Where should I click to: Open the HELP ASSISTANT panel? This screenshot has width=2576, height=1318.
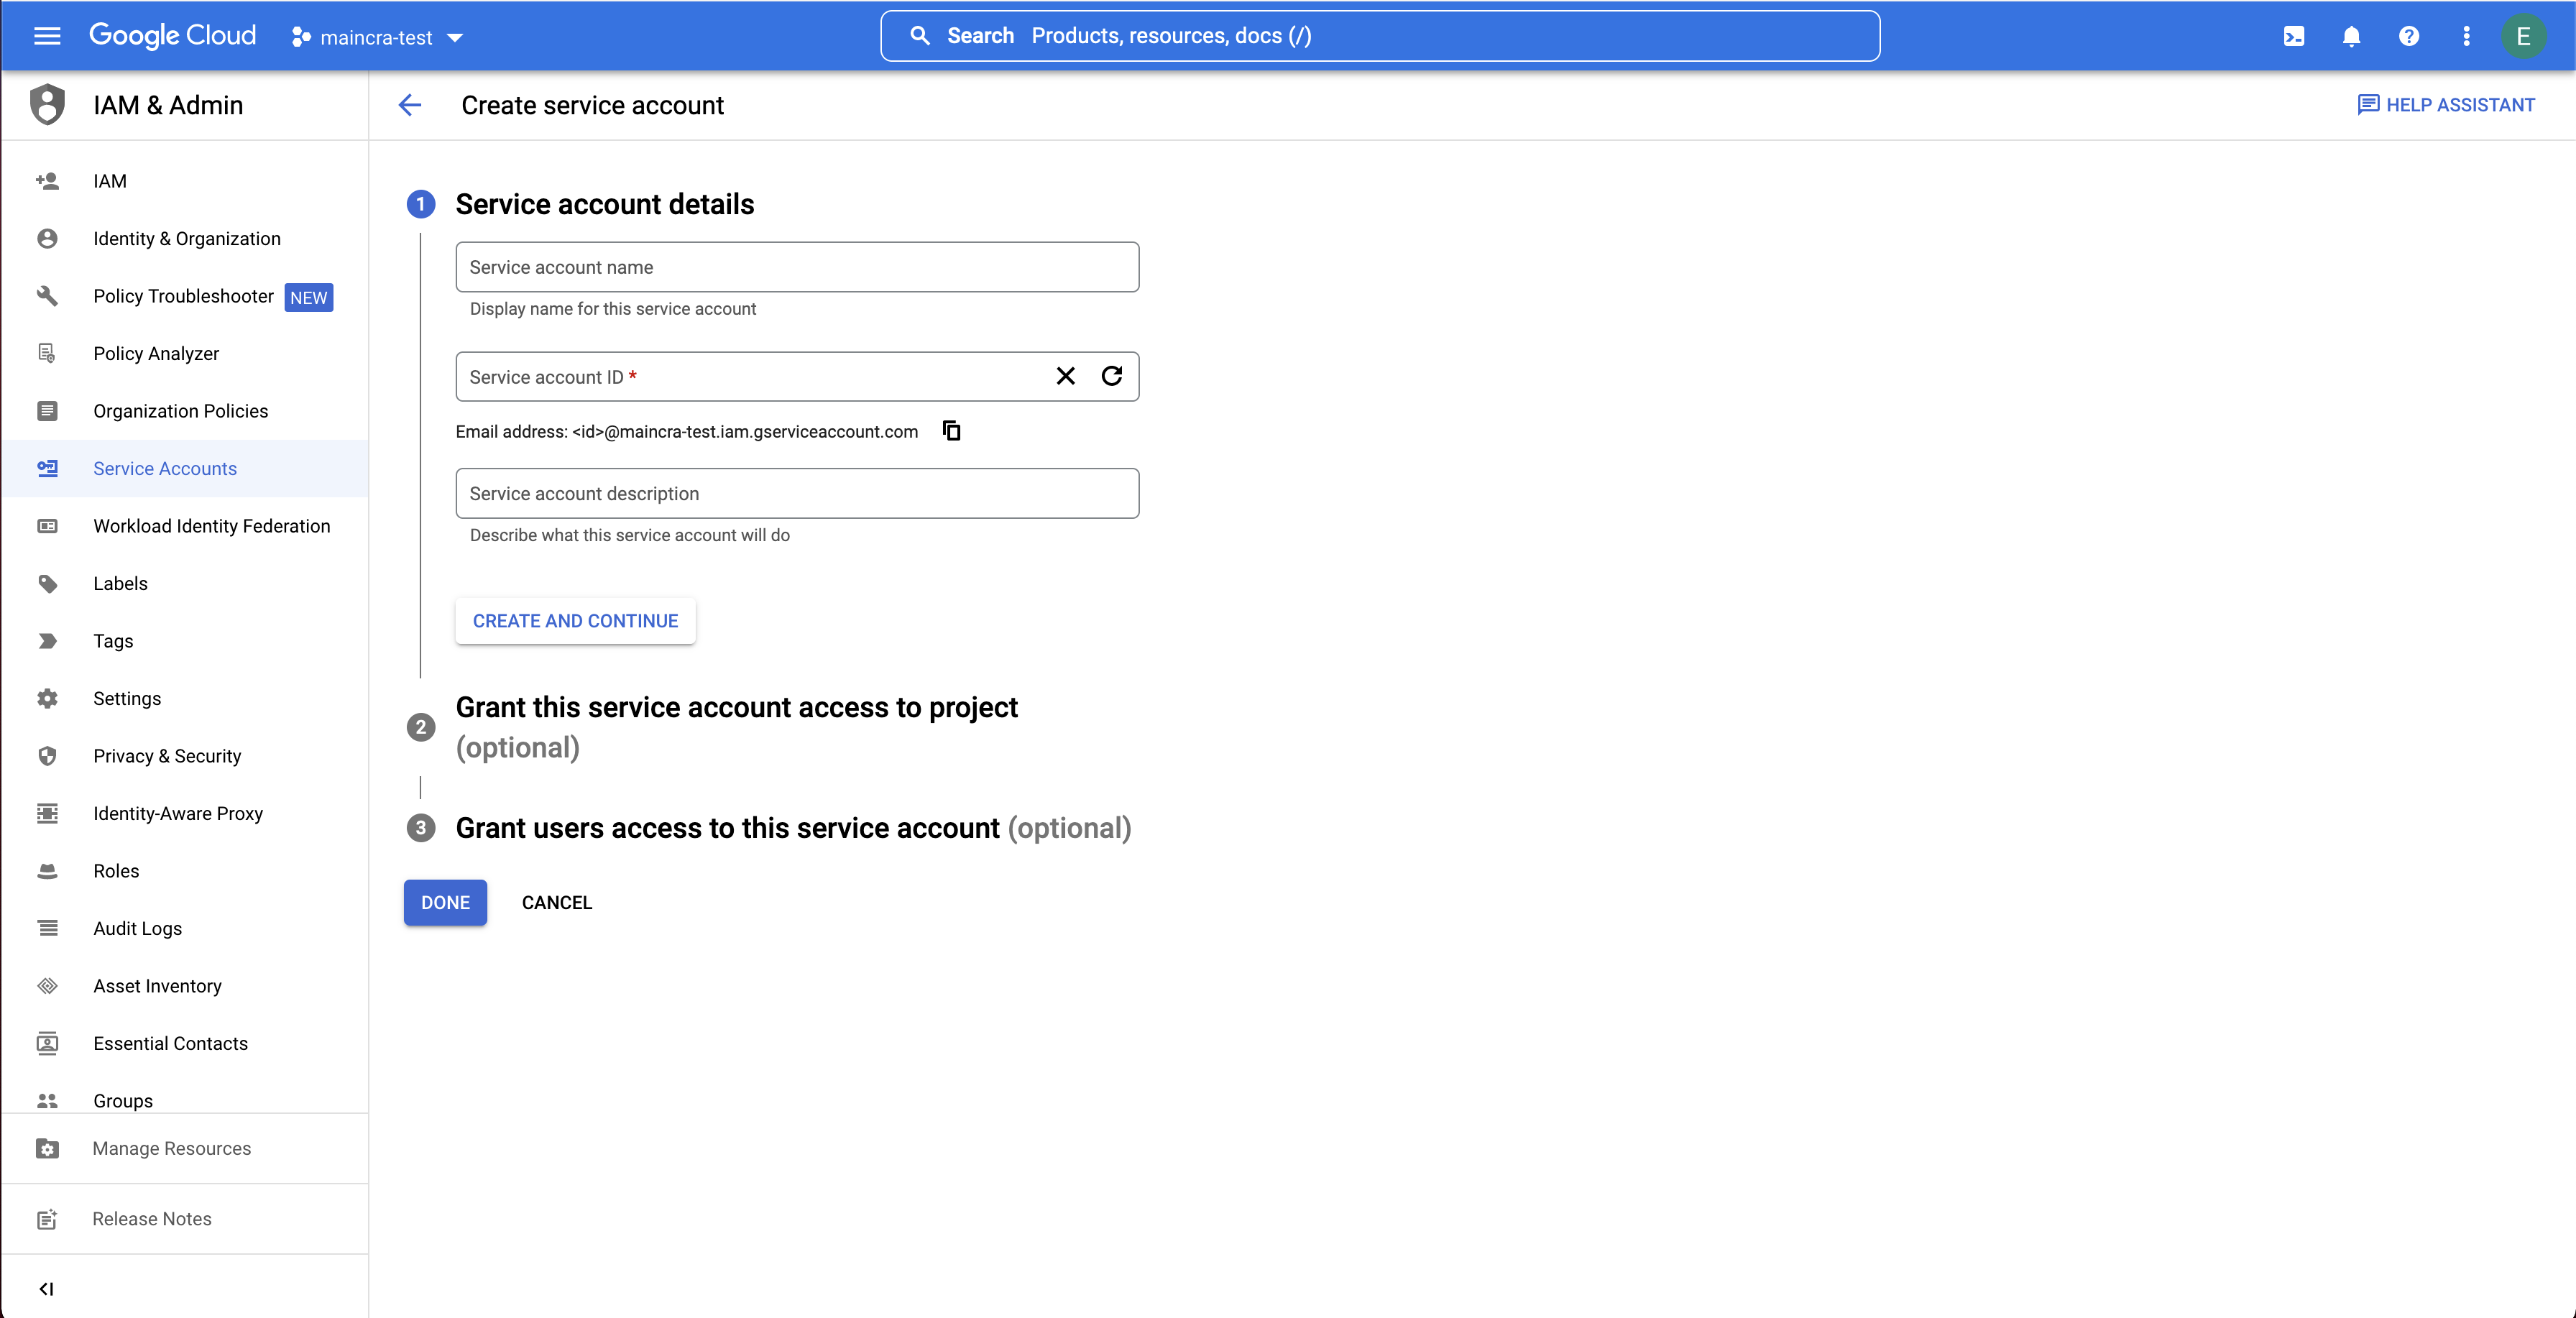2446,105
